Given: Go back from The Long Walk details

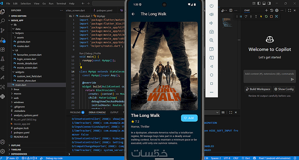Looking at the screenshot, I should [x=133, y=14].
